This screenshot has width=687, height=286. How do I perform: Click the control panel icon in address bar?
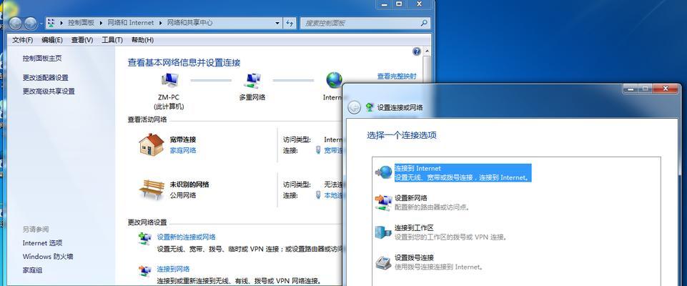click(x=51, y=23)
